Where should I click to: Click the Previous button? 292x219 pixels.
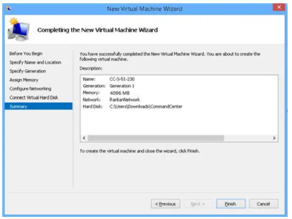click(165, 204)
